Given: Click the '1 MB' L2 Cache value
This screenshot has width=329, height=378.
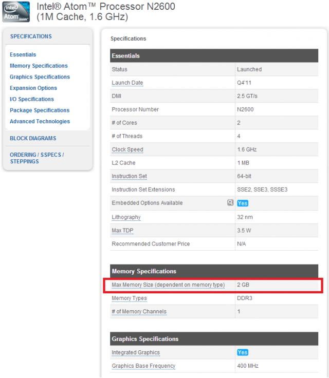Looking at the screenshot, I should [243, 163].
